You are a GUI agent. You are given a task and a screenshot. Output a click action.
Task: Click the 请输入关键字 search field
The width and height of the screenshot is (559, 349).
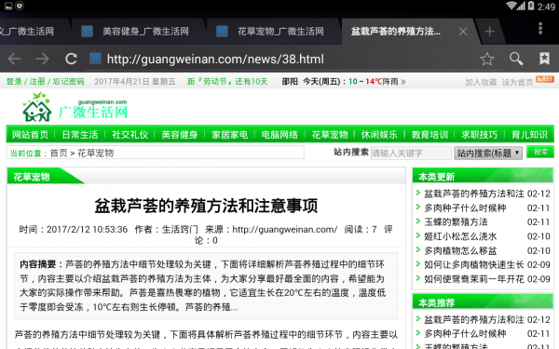coord(411,154)
